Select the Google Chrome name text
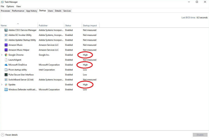The image size is (209, 138). point(16,55)
